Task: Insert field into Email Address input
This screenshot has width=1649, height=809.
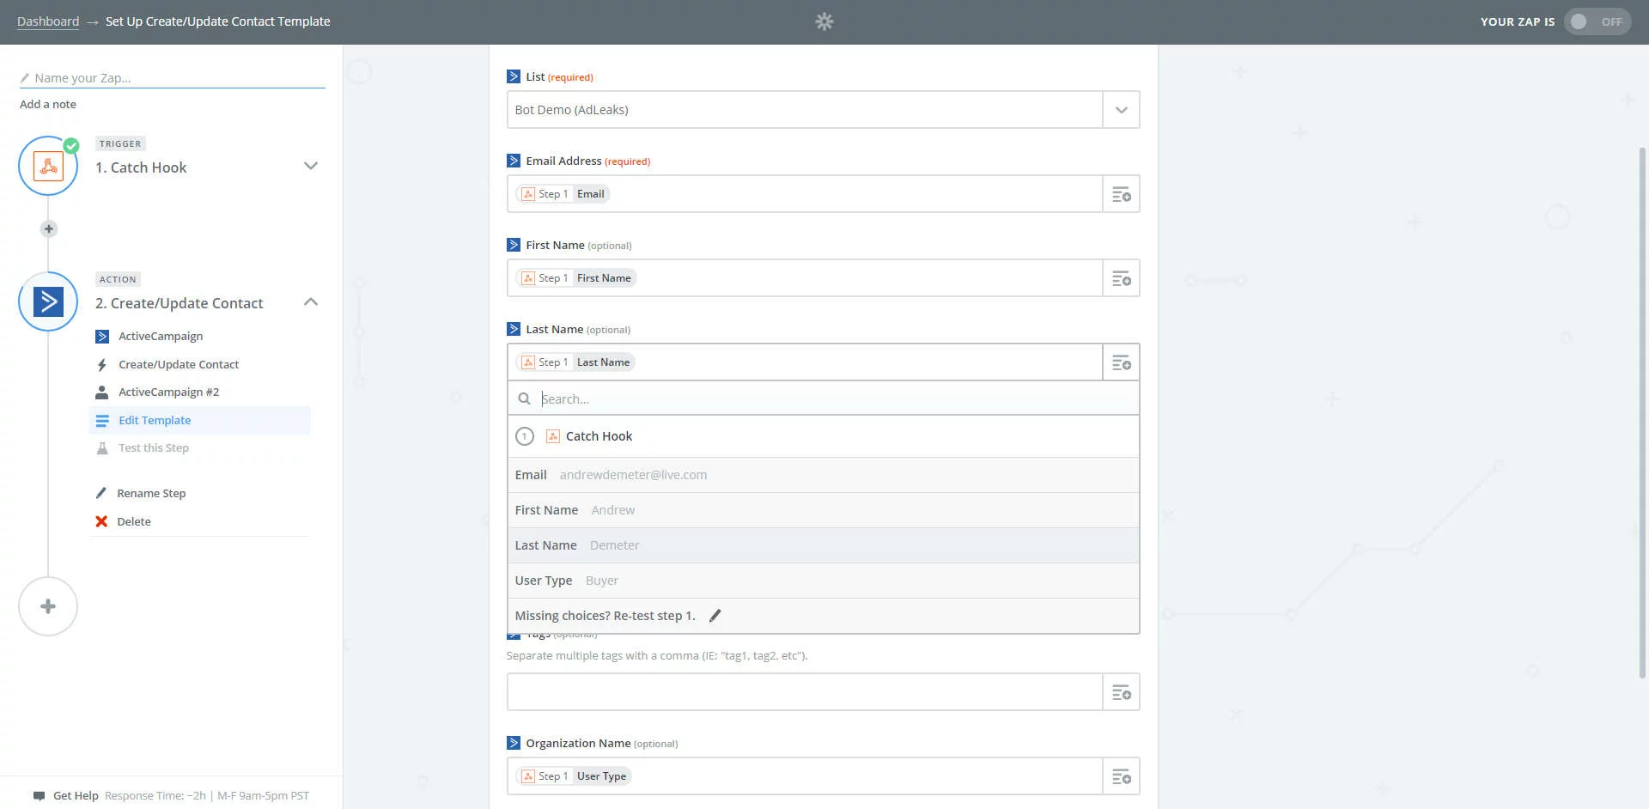Action: [x=1121, y=194]
